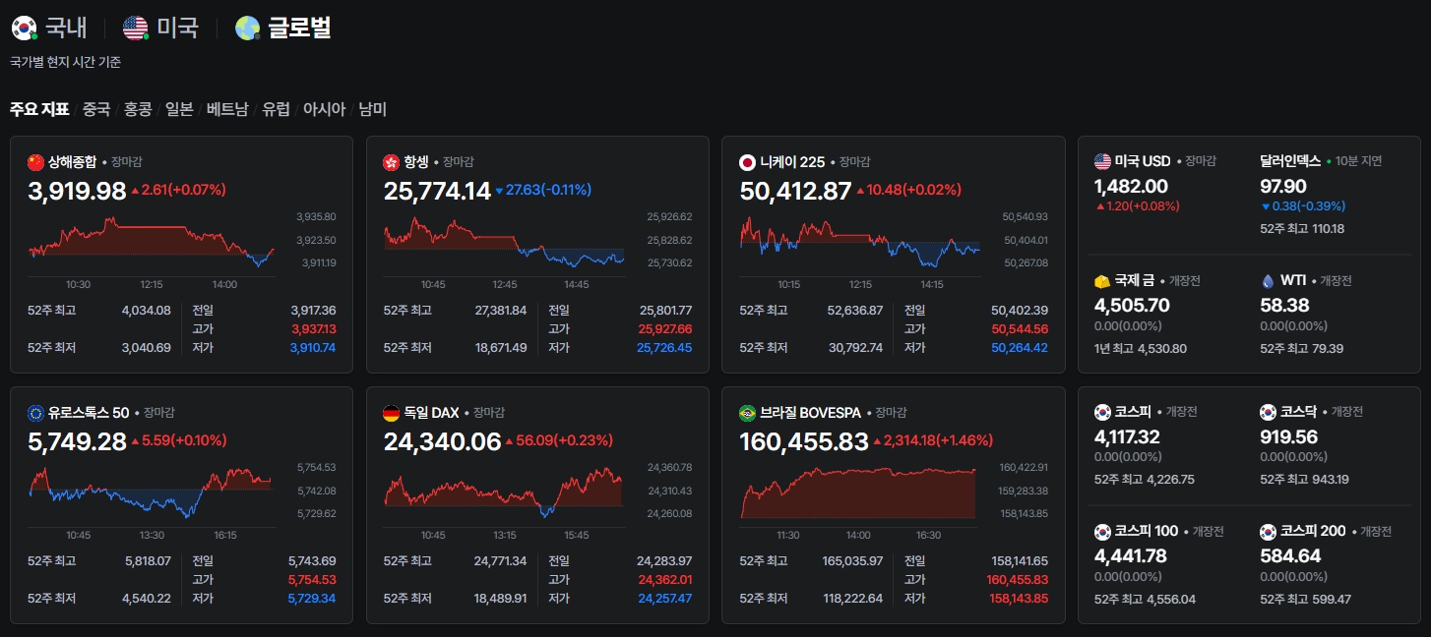Switch to the 미국 market tab
The height and width of the screenshot is (637, 1431).
177,28
